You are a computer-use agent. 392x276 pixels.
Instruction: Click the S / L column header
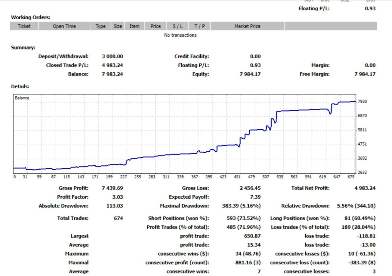[177, 26]
